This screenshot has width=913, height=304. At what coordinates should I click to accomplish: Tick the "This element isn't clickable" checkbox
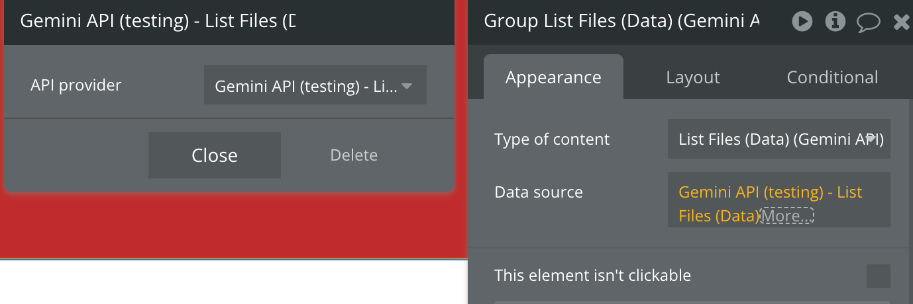pos(878,276)
